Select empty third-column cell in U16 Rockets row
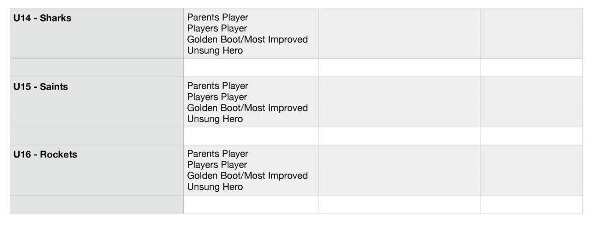Viewport: 592px width, 230px height. pos(399,170)
